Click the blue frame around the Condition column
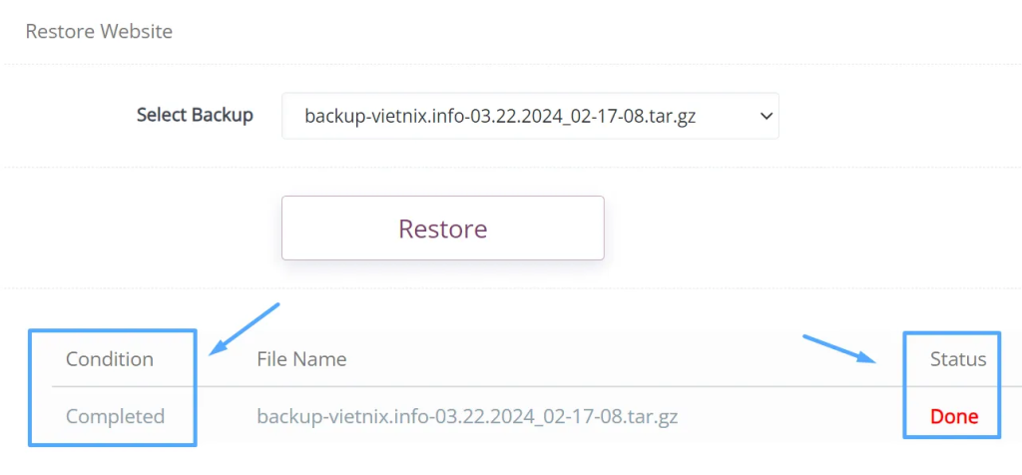Viewport: 1022px width, 475px height. coord(31,387)
